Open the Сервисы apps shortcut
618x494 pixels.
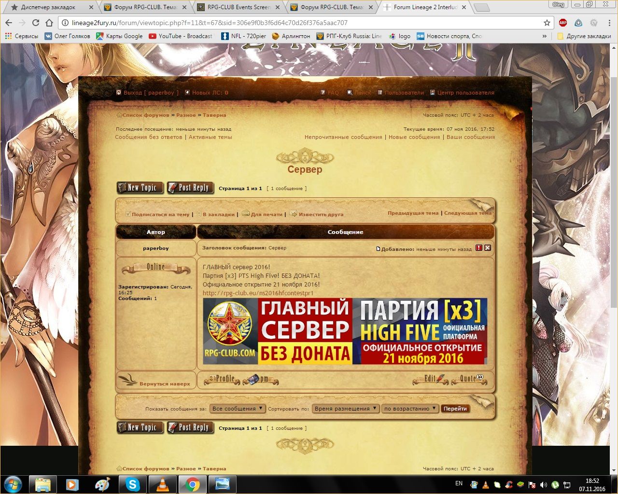[21, 36]
